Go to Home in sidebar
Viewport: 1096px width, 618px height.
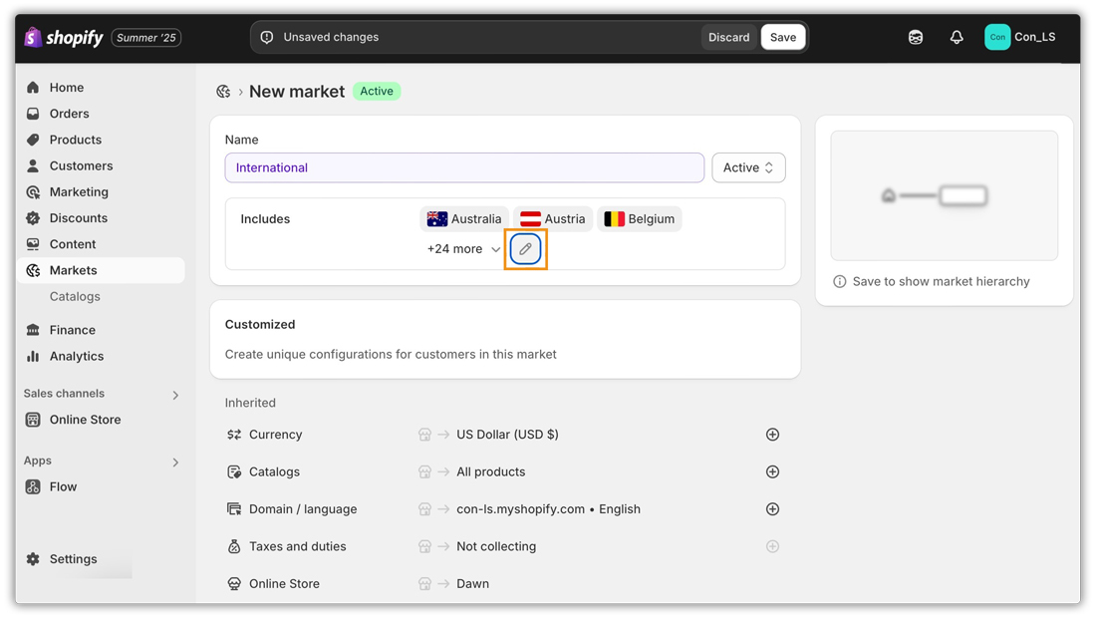101,88
